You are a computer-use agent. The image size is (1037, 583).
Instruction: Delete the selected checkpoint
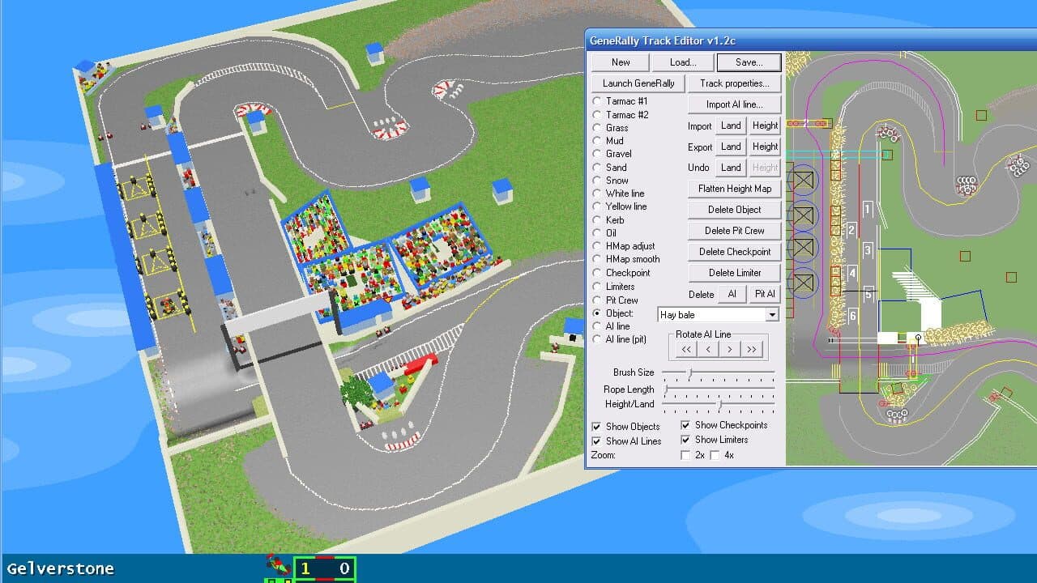pos(734,251)
